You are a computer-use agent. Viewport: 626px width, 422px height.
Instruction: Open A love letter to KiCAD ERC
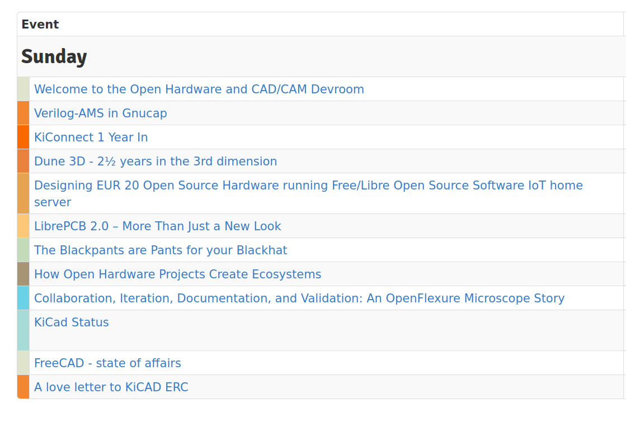pyautogui.click(x=111, y=387)
